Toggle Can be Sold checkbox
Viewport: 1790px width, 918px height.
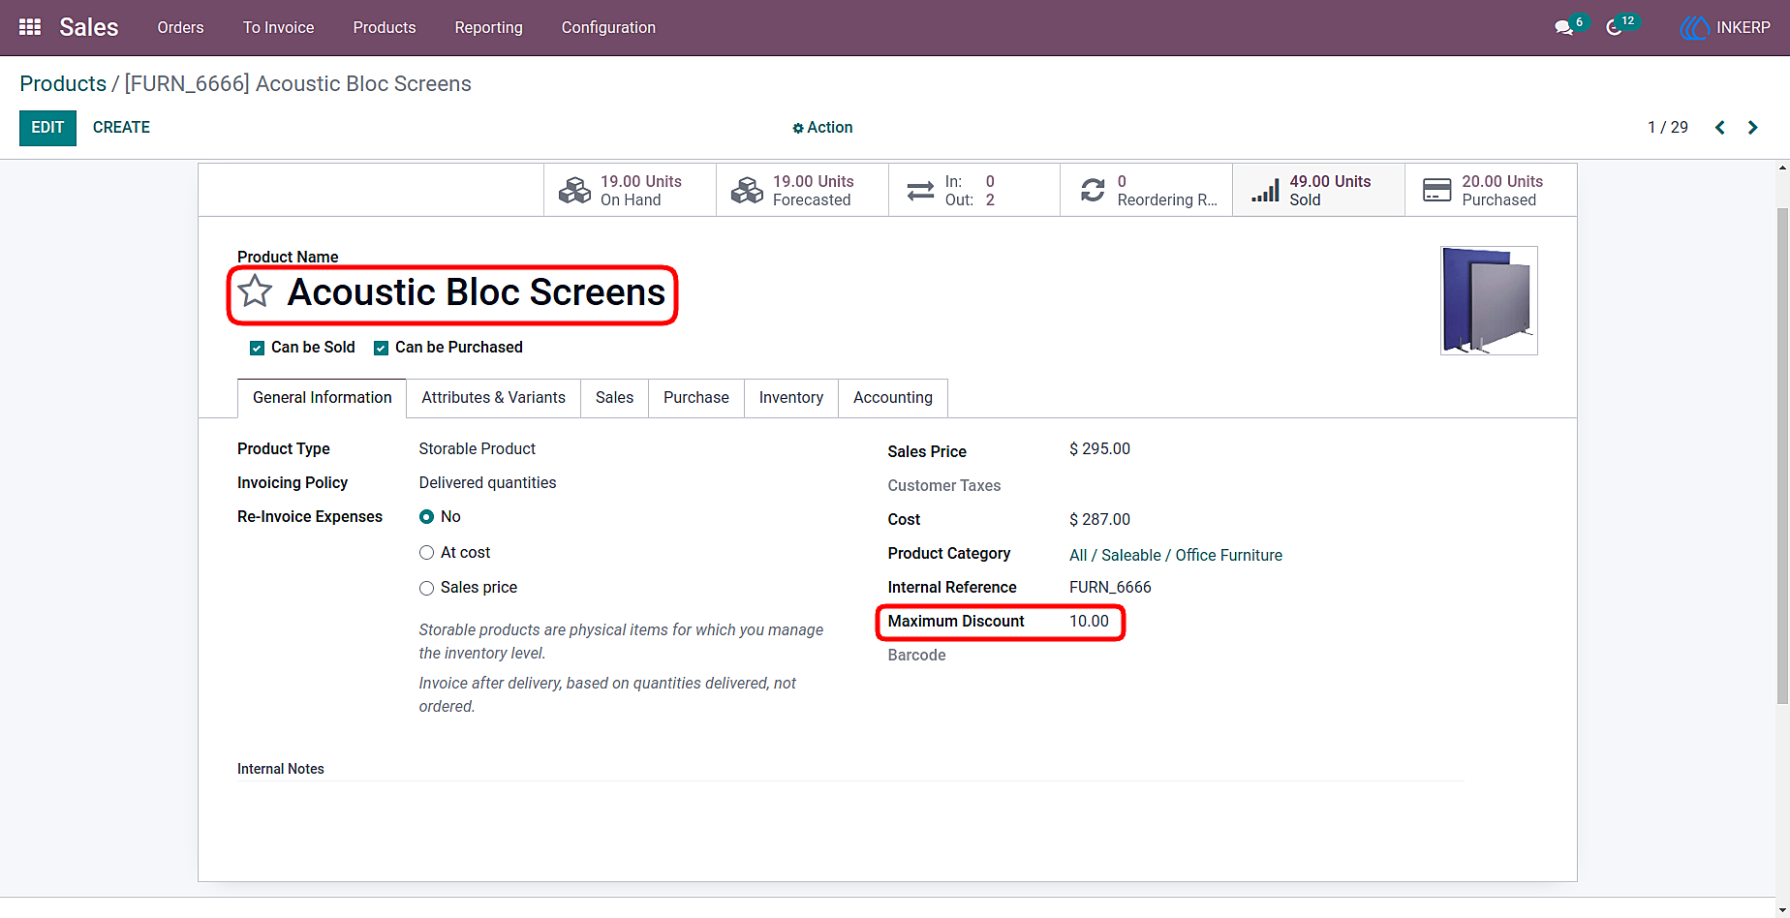click(257, 349)
